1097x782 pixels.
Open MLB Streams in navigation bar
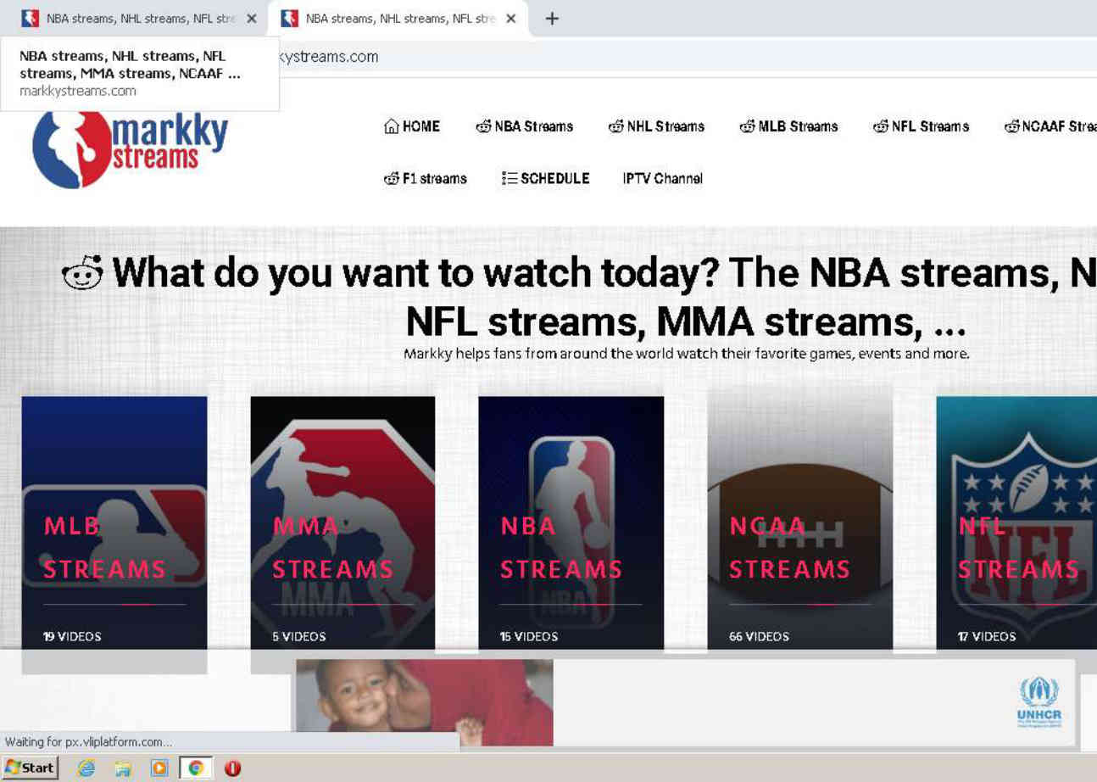click(788, 126)
